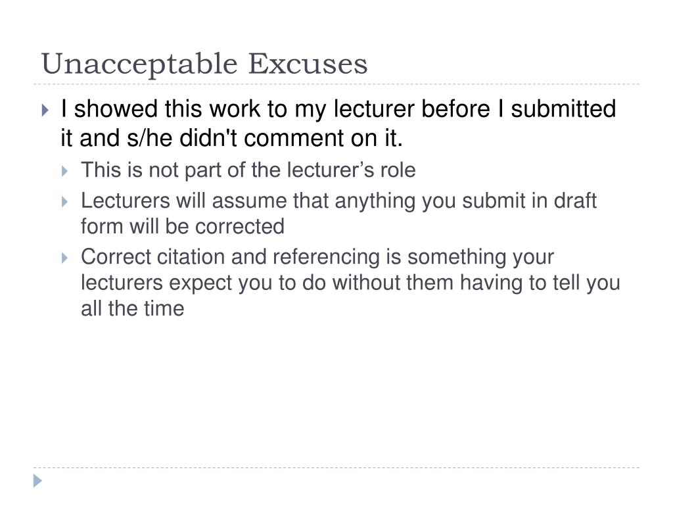Click the bullet arrow before "This is not part"
This screenshot has height=505, width=673.
pyautogui.click(x=65, y=172)
